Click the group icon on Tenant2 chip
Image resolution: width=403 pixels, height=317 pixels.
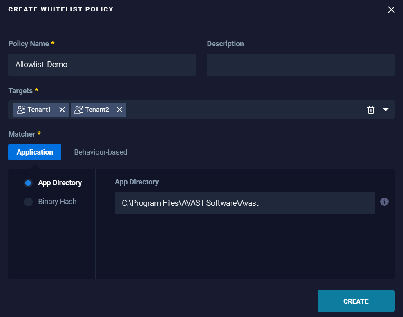[78, 110]
